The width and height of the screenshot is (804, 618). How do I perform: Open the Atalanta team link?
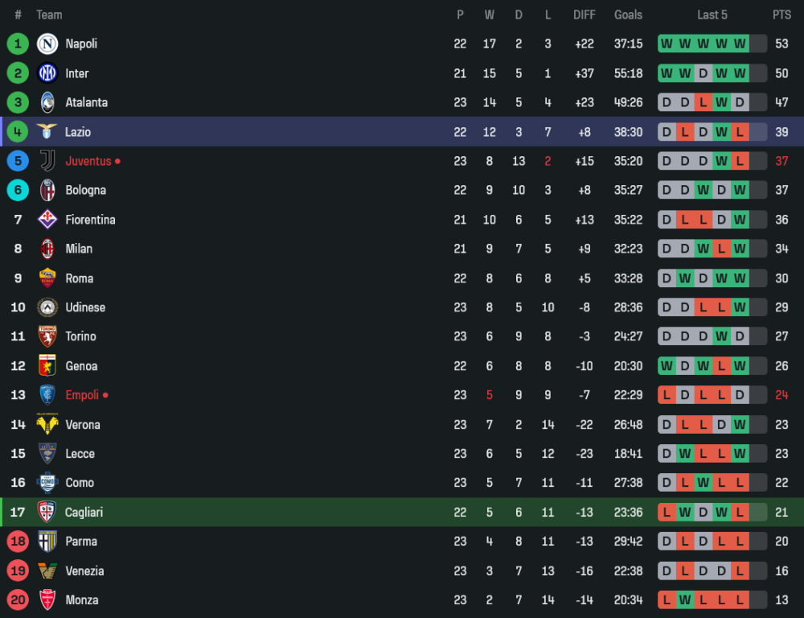click(86, 102)
